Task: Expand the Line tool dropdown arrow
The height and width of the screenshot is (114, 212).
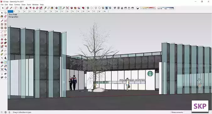Action: point(13,8)
